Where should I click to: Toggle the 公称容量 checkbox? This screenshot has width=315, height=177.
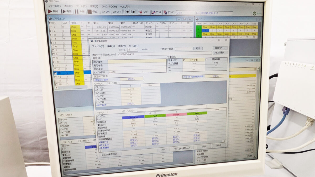(x=184, y=60)
